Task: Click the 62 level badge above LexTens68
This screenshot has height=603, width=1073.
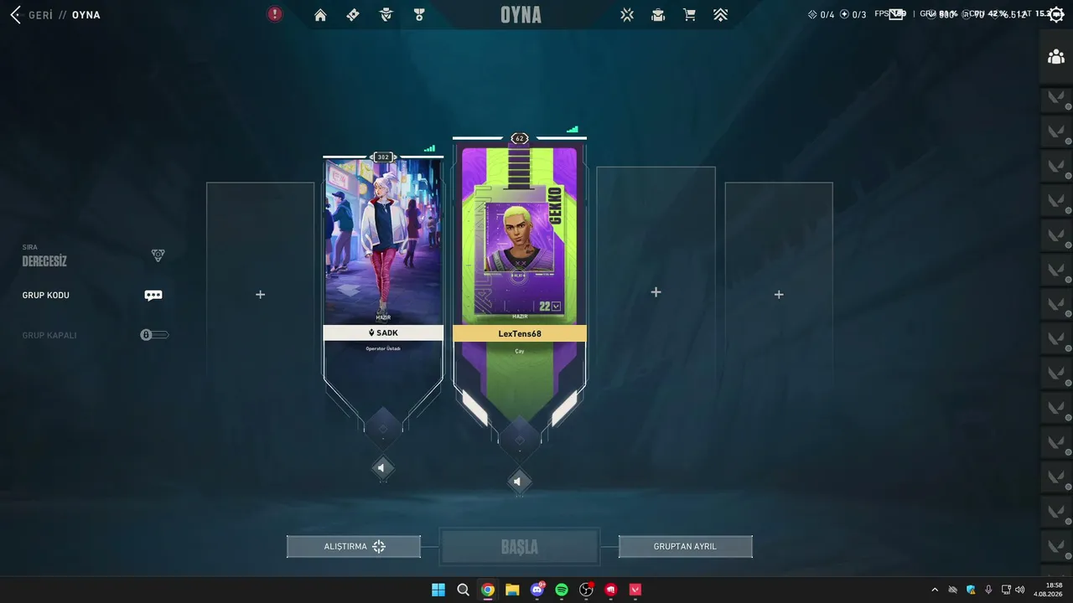Action: click(x=519, y=138)
